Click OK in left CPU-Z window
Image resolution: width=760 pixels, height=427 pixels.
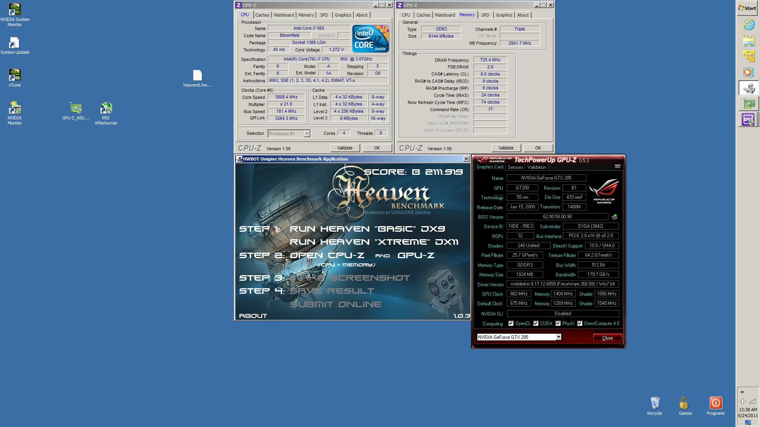[x=377, y=148]
